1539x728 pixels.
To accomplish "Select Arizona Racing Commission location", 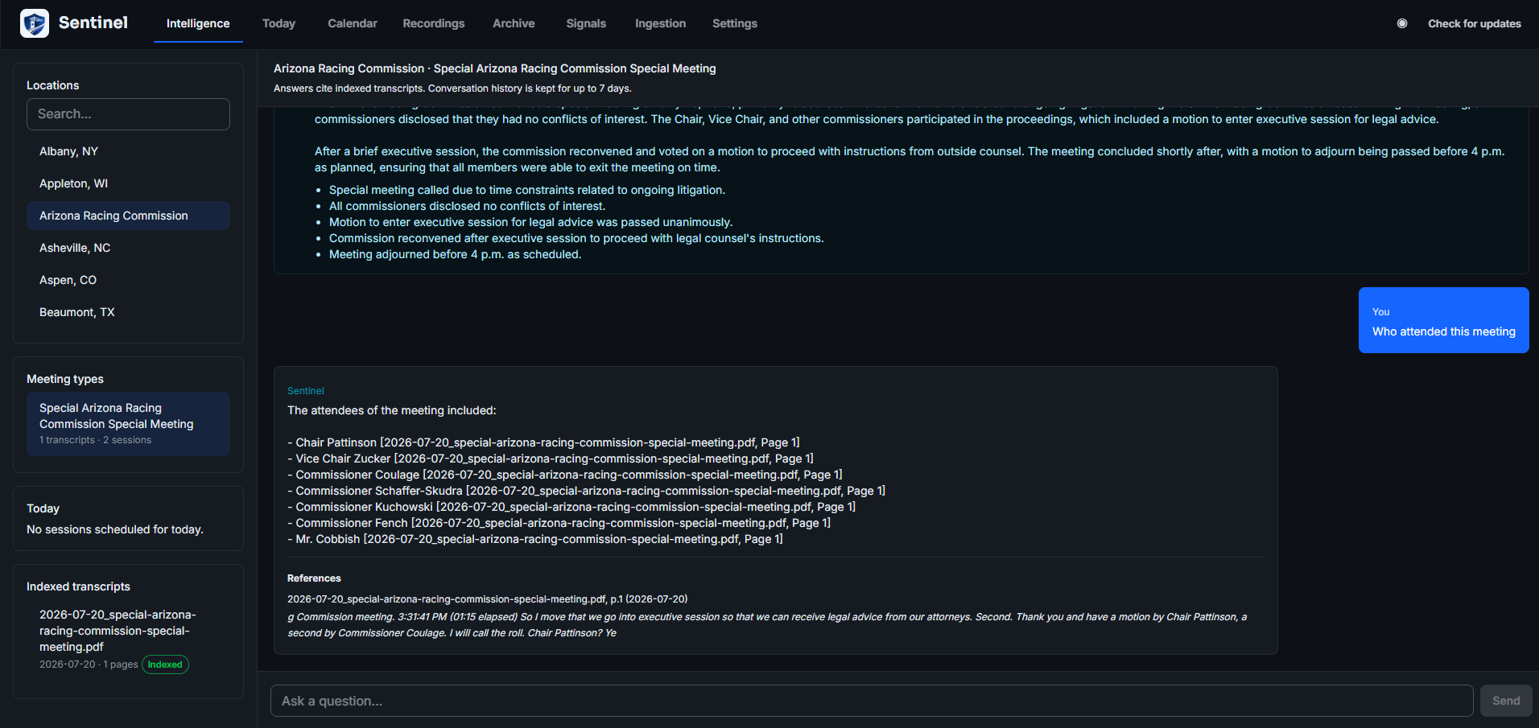I will tap(128, 216).
